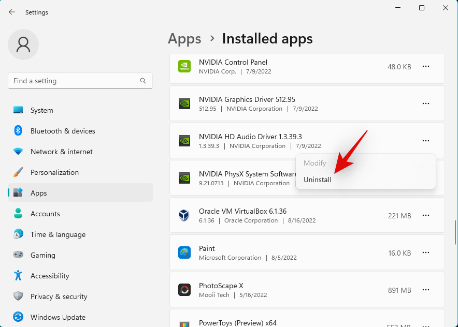Image resolution: width=458 pixels, height=327 pixels.
Task: Select Uninstall from the context menu
Action: coord(318,180)
